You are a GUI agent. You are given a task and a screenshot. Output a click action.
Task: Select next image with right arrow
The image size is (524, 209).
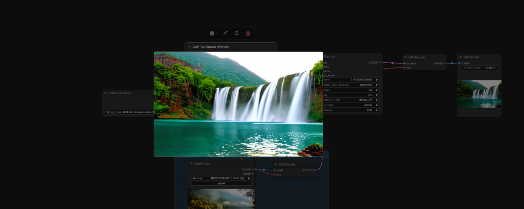(249, 178)
